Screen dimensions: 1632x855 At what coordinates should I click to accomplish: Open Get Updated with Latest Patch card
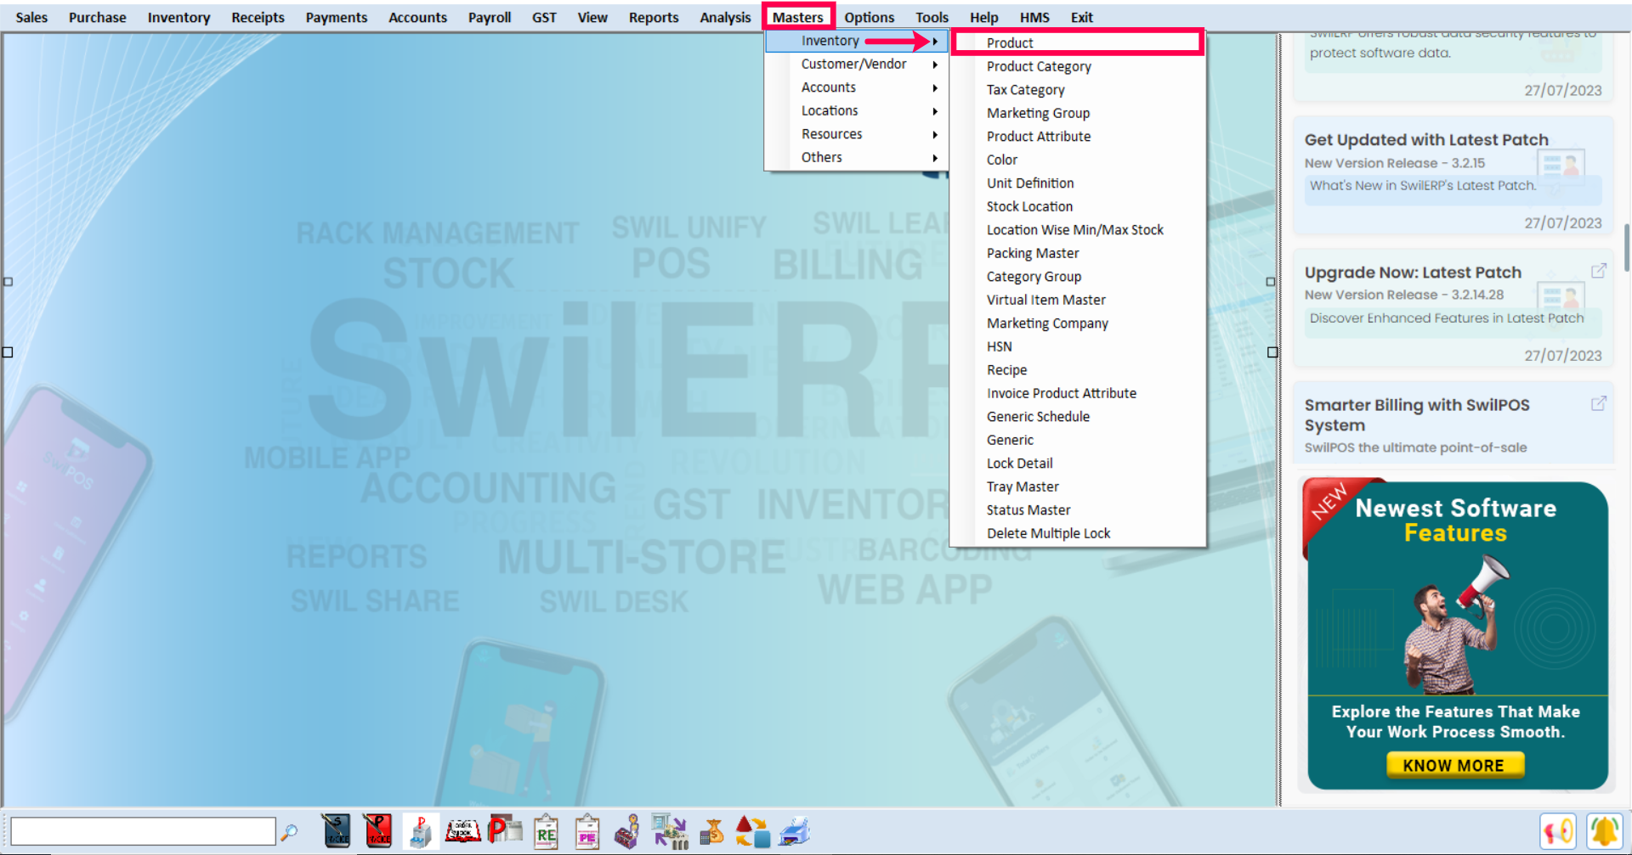coord(1453,177)
